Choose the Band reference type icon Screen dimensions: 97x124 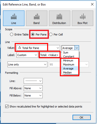coord(37,18)
